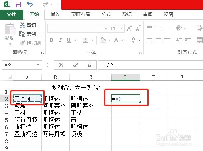Switch to the 开始 tab
Viewport: 203px width, 151px height.
pyautogui.click(x=34, y=14)
